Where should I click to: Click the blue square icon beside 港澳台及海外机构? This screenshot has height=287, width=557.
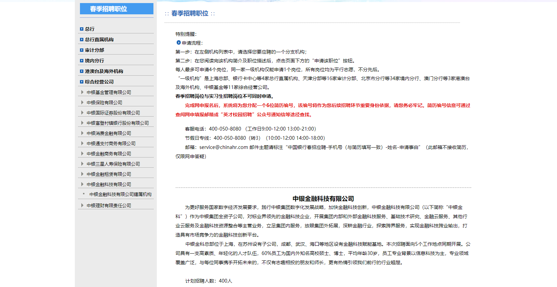pos(82,71)
